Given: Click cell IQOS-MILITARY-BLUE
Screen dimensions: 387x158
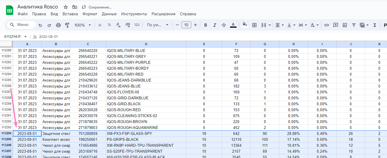Looking at the screenshot, I should pyautogui.click(x=146, y=51).
